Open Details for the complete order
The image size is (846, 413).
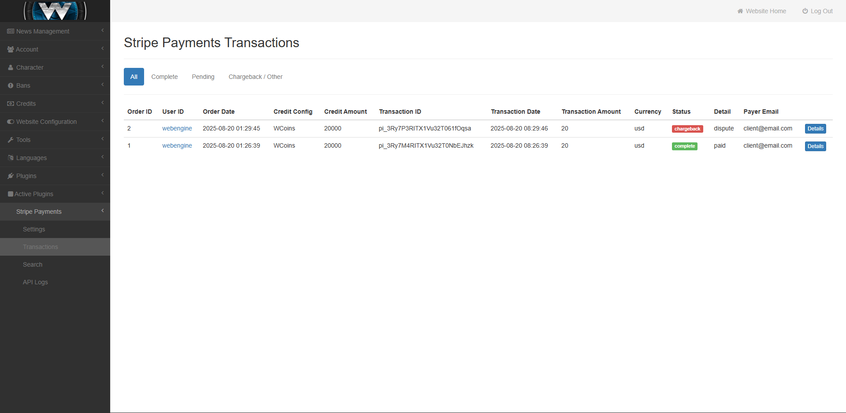pos(815,146)
